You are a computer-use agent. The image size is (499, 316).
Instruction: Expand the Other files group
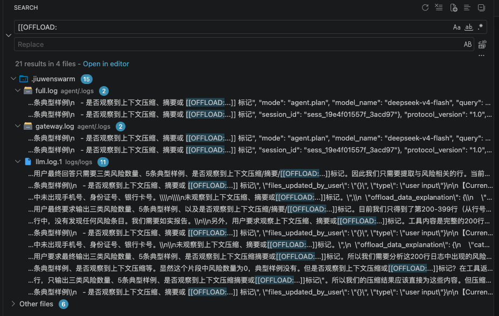[x=13, y=304]
